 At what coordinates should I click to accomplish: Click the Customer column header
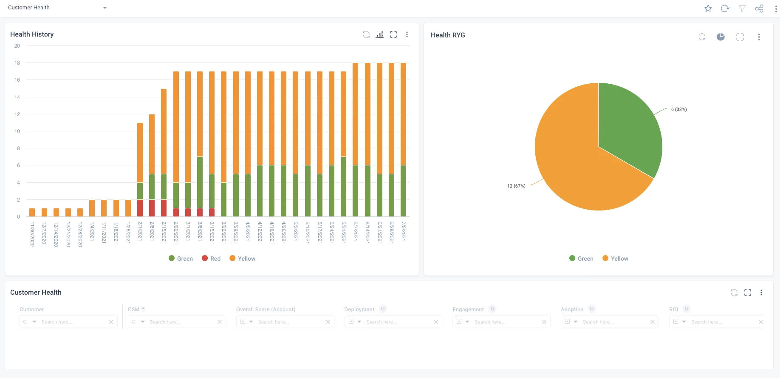click(x=32, y=310)
